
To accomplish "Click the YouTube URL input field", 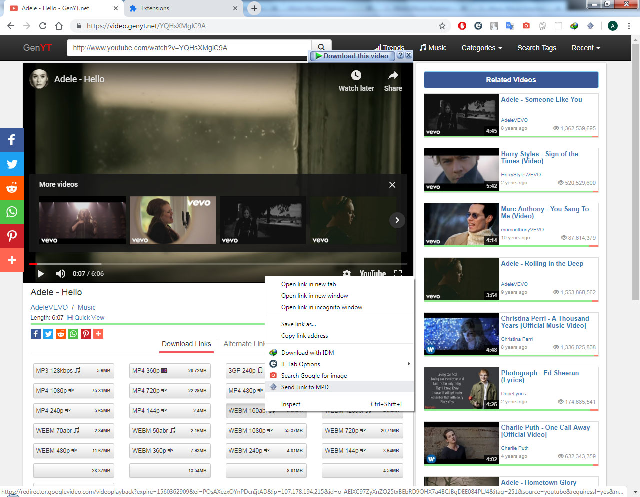I will 189,48.
